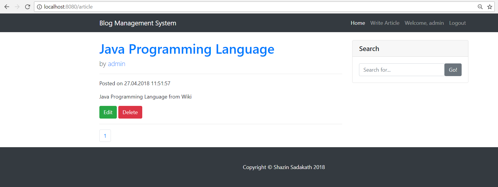
Task: Open the Java Programming Language article title
Action: (187, 49)
